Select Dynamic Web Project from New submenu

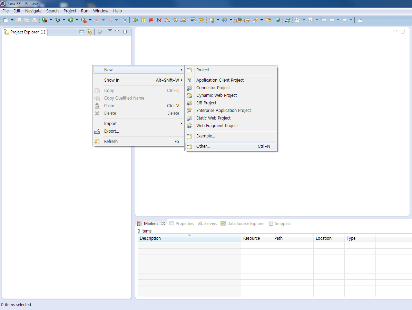(216, 95)
